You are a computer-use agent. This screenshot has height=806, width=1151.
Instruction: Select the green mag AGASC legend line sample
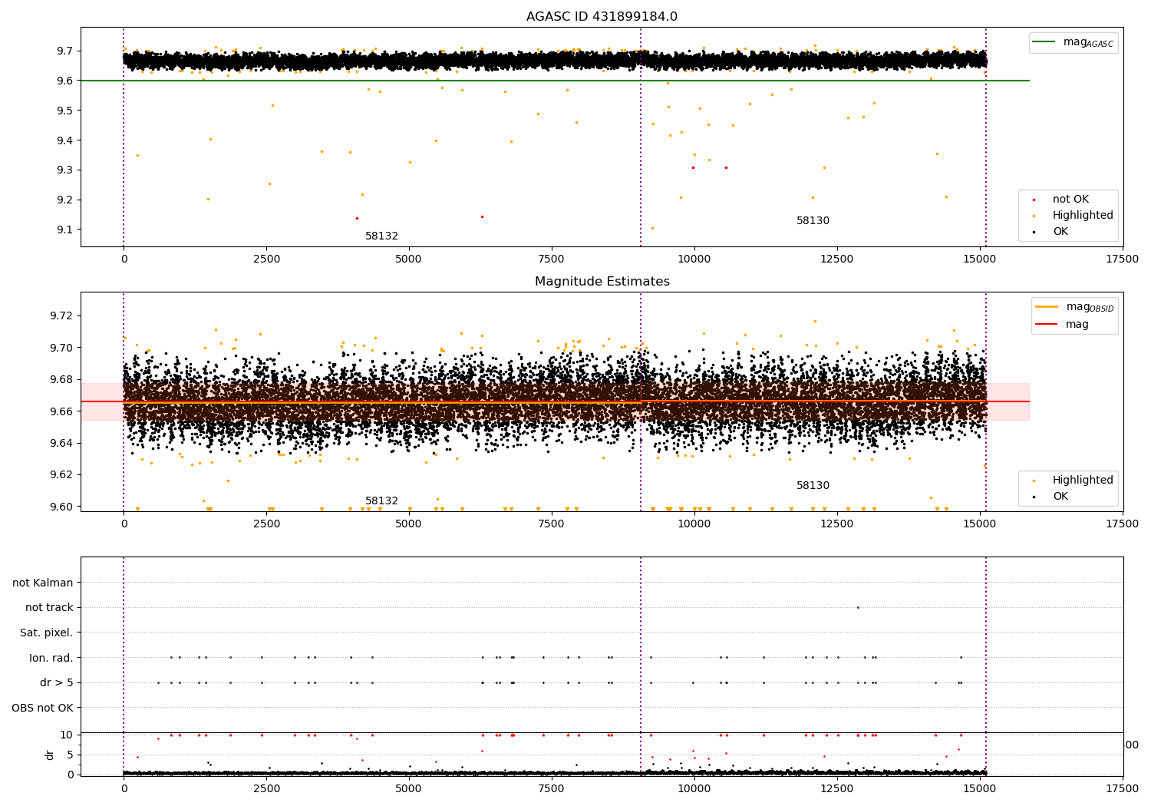1044,42
